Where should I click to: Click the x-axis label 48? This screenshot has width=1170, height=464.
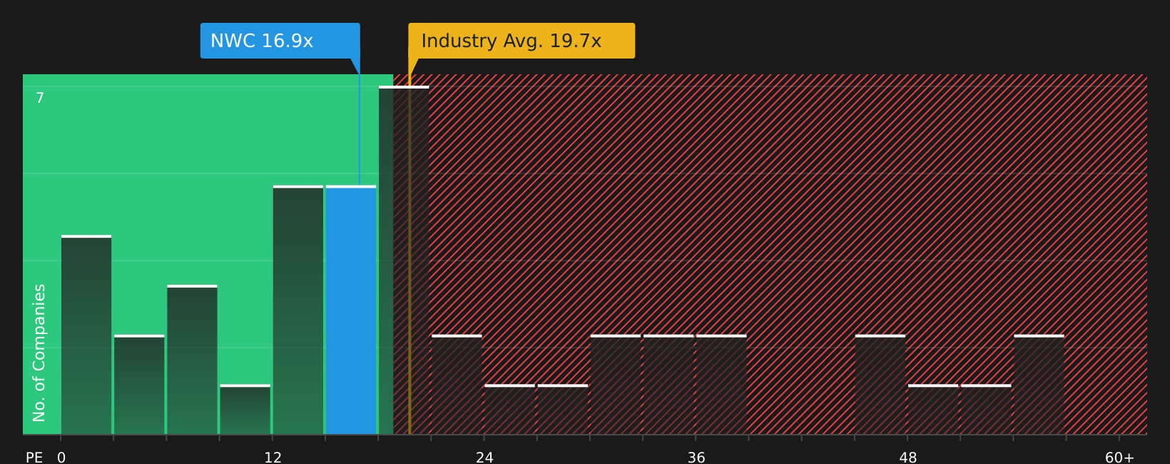point(908,458)
